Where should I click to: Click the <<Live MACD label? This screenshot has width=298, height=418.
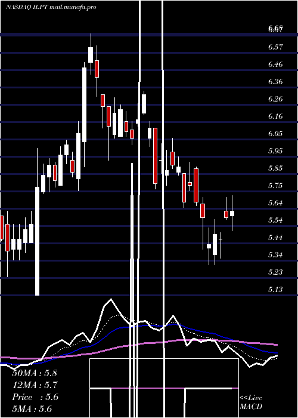[251, 402]
